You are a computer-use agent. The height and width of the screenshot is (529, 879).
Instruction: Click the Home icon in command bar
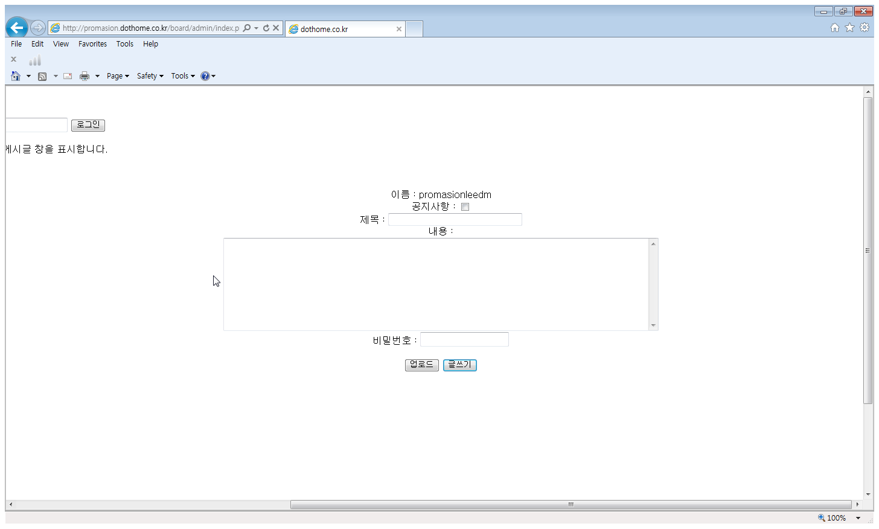pos(16,76)
